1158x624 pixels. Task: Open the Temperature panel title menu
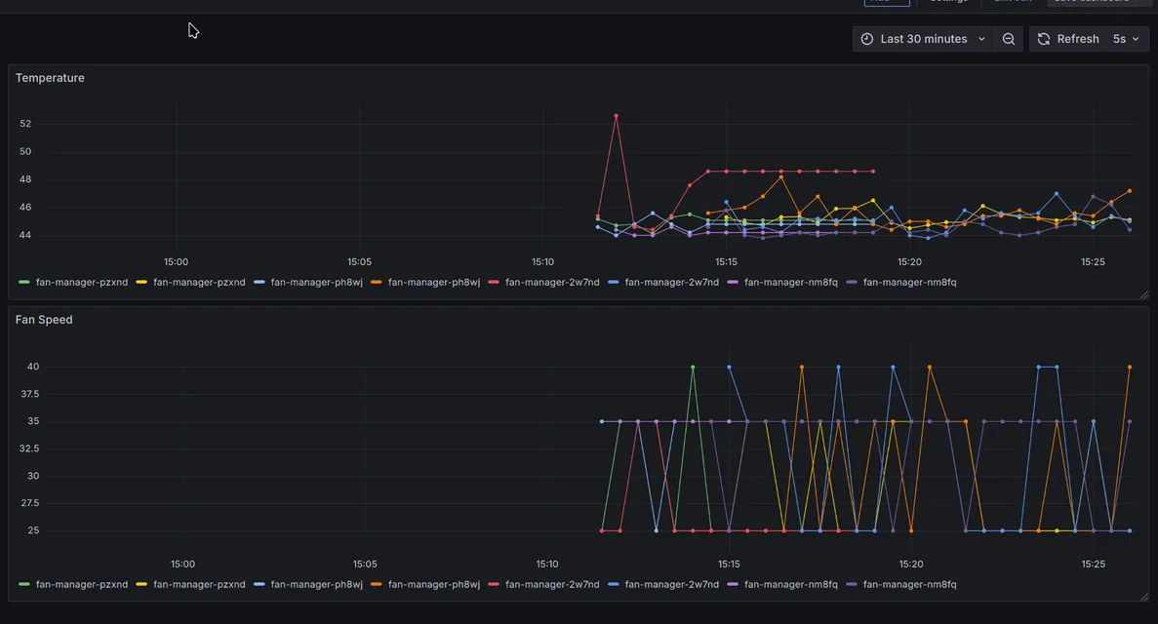50,78
